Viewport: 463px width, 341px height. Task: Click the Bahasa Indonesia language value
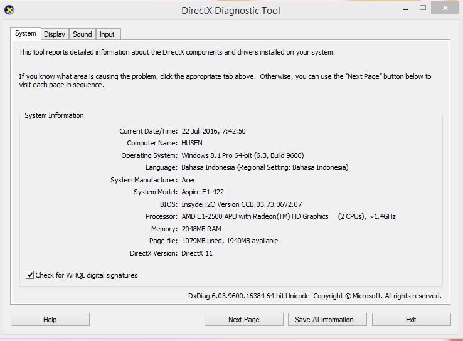[x=265, y=167]
